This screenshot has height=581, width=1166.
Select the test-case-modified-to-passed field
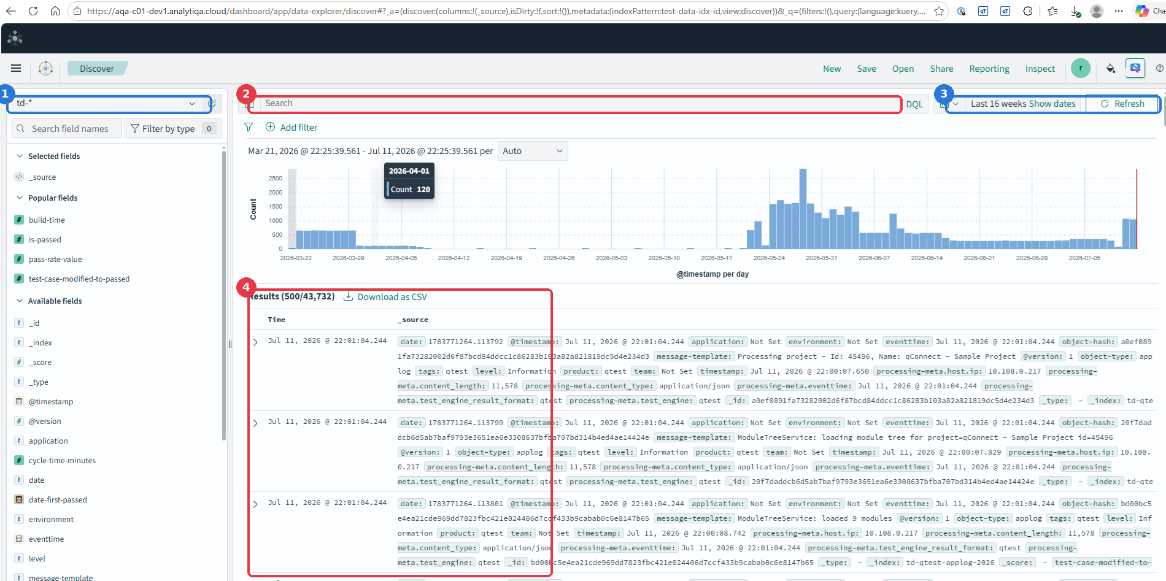pyautogui.click(x=79, y=279)
